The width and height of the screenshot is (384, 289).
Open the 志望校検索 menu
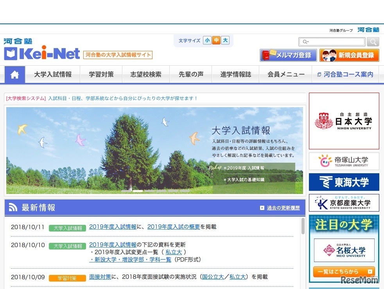click(146, 75)
